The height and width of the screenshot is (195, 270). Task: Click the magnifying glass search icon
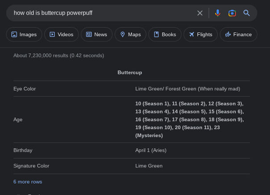pyautogui.click(x=246, y=13)
